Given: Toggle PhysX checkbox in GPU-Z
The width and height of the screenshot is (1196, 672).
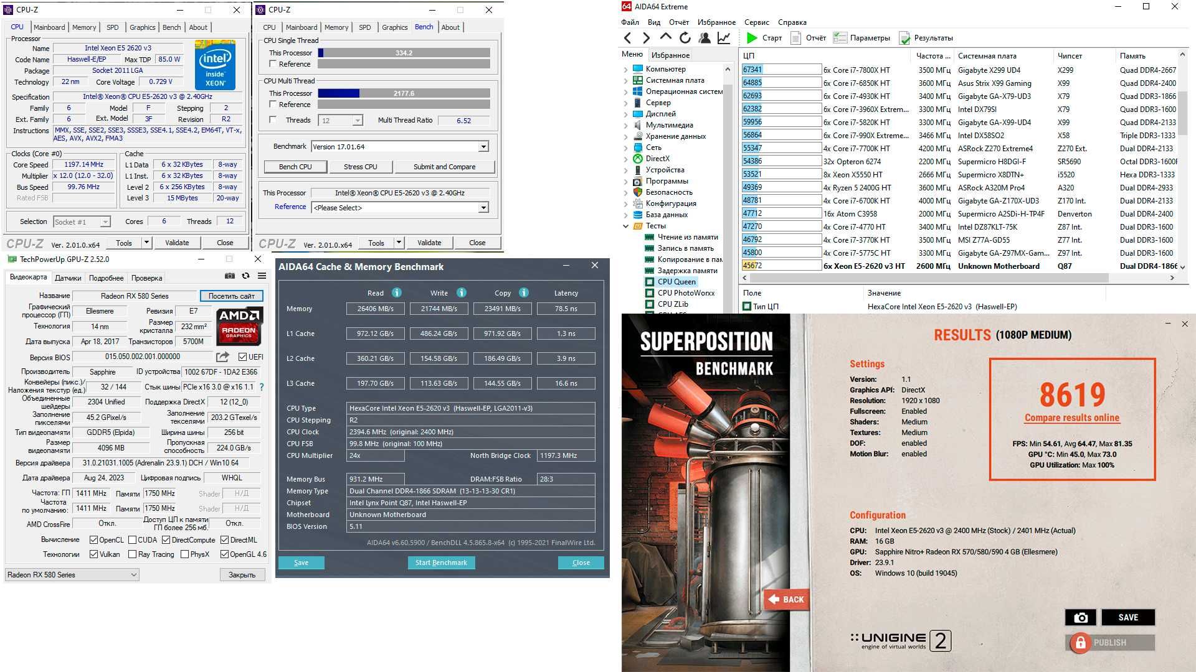Looking at the screenshot, I should tap(184, 554).
